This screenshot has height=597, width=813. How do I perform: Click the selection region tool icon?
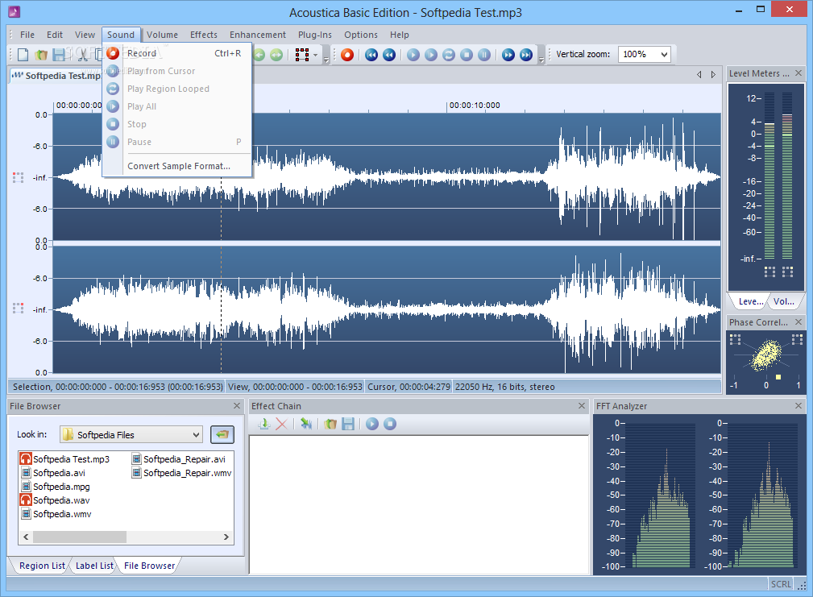[x=302, y=55]
